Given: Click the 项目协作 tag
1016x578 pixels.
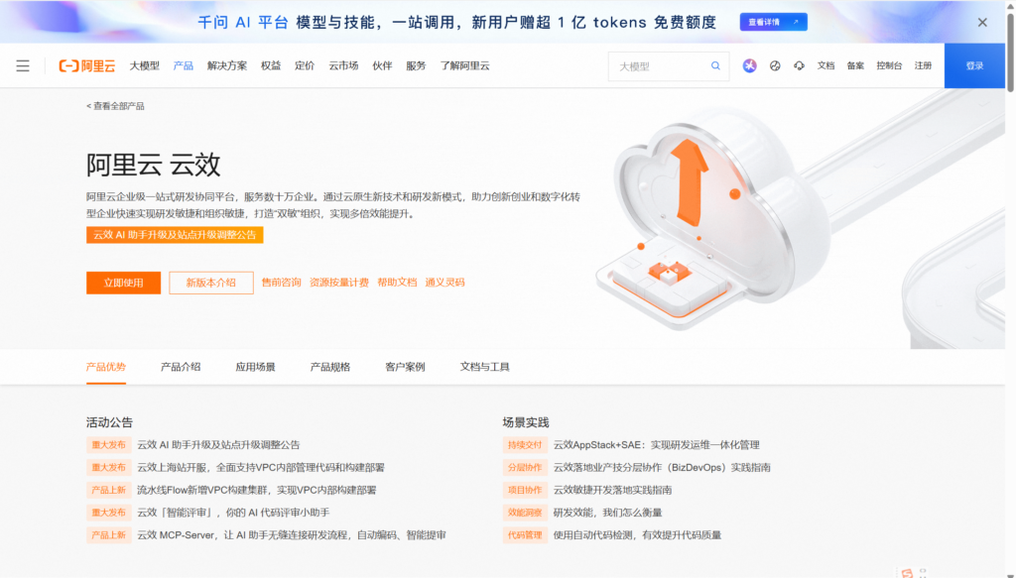Looking at the screenshot, I should coord(525,490).
